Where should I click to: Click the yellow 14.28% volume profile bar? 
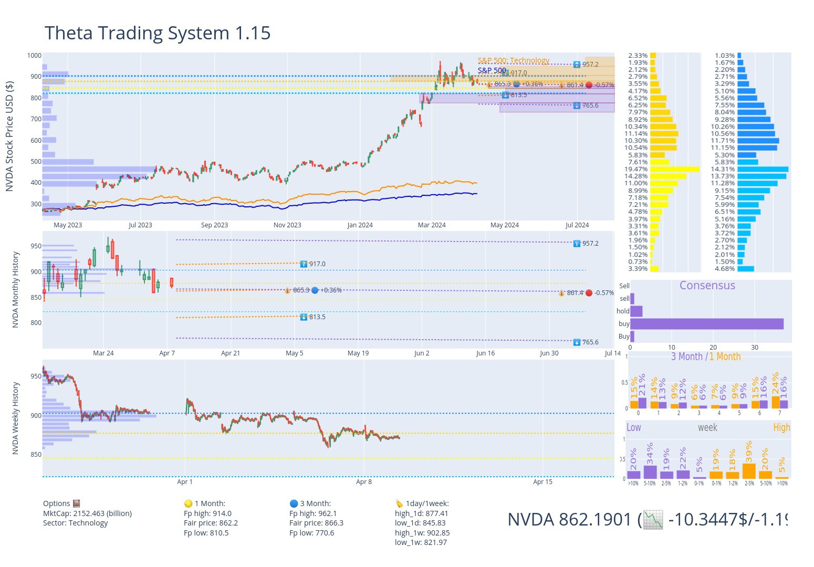tap(668, 176)
